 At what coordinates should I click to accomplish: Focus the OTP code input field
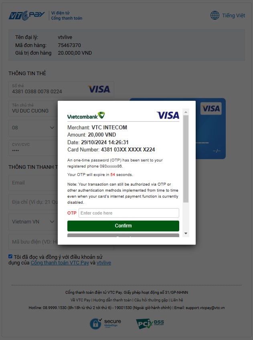coord(129,213)
